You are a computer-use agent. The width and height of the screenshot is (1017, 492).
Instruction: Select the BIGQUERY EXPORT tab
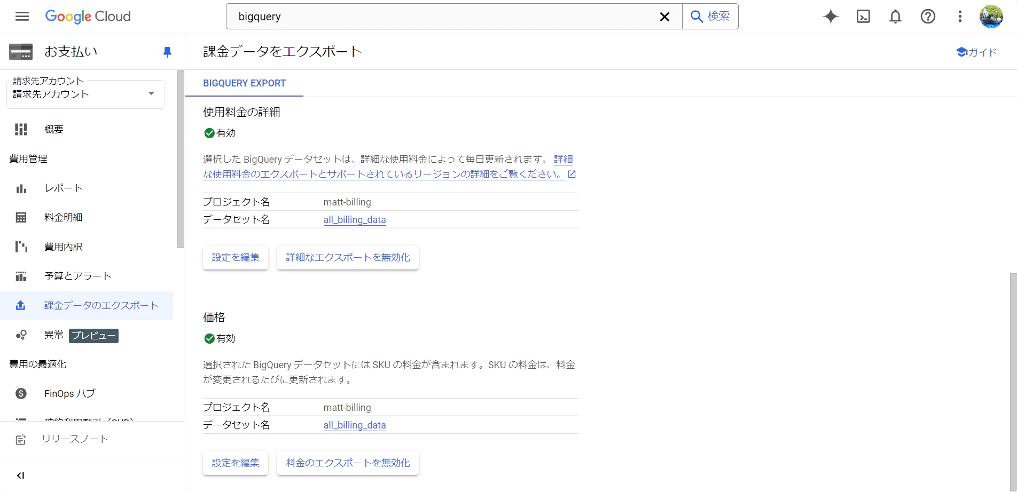tap(244, 83)
